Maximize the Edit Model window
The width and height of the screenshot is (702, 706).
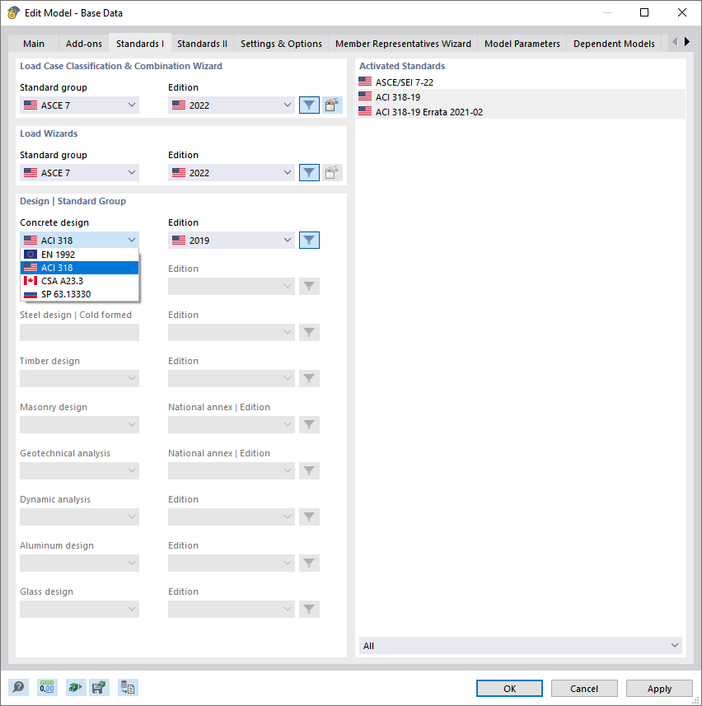click(644, 12)
